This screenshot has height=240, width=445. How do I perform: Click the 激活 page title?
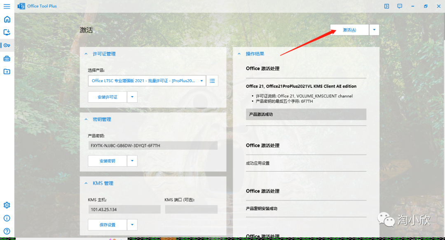point(86,30)
